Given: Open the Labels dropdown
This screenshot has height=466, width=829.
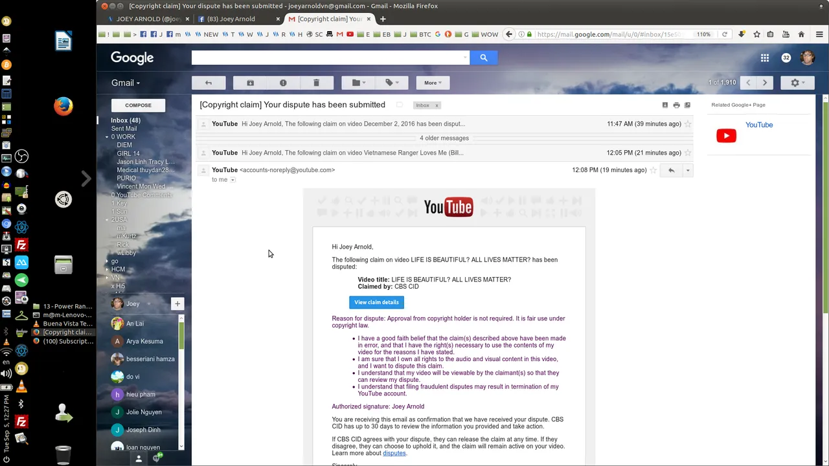Looking at the screenshot, I should [x=392, y=83].
